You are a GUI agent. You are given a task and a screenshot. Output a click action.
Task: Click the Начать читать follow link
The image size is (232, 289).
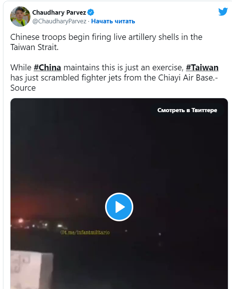pyautogui.click(x=113, y=21)
